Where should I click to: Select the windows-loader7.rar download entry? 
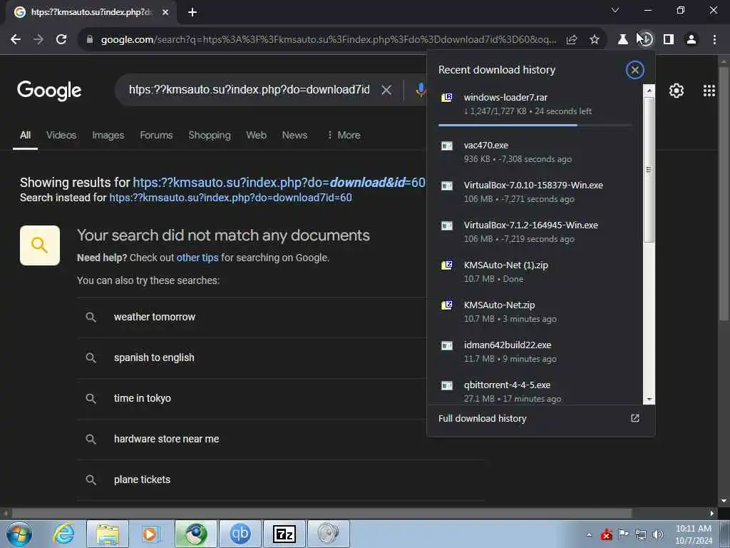click(535, 104)
